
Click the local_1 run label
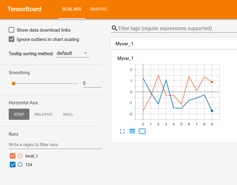(x=32, y=156)
